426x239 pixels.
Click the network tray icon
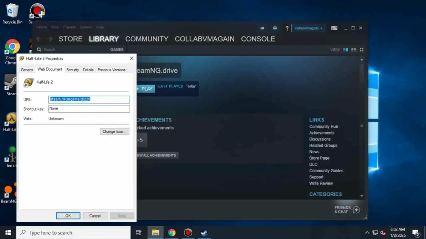[375, 232]
